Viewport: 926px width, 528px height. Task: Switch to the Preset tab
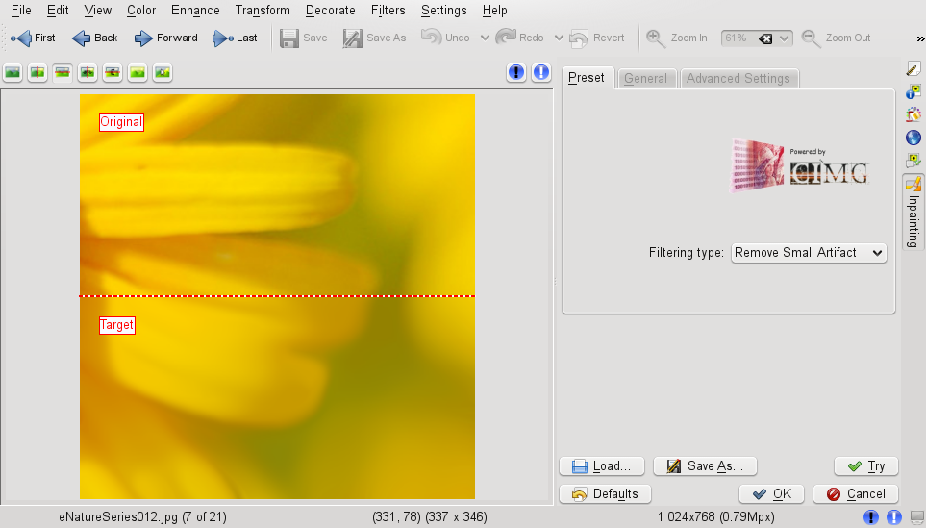tap(587, 78)
